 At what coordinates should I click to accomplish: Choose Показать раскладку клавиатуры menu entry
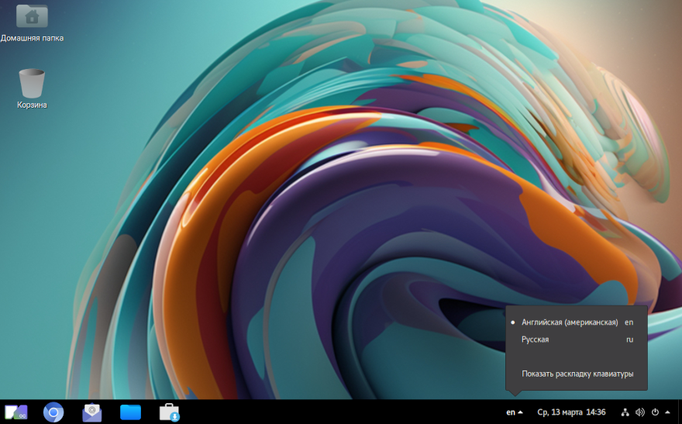[x=577, y=374]
